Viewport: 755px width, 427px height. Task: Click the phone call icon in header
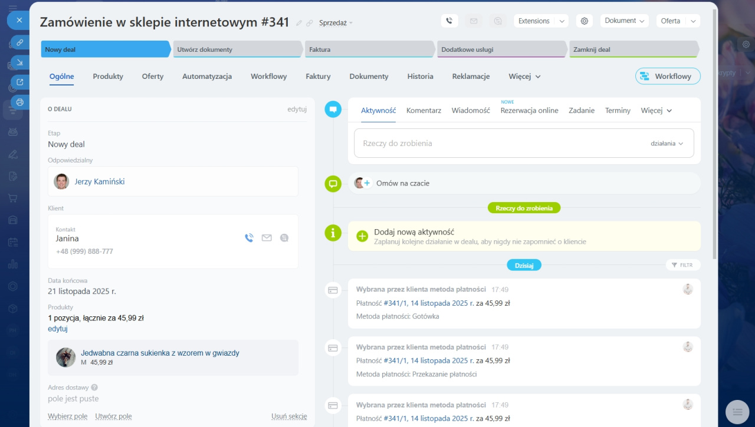(449, 21)
